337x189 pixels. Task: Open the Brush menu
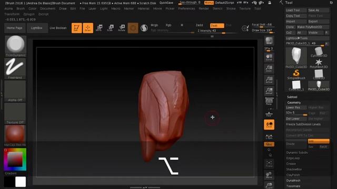coord(21,8)
